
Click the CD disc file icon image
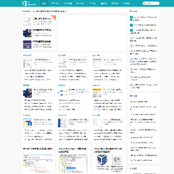coord(117,159)
